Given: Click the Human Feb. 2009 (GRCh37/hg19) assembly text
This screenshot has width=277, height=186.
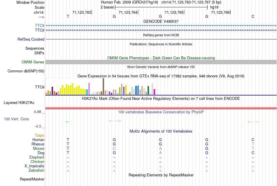Looking at the screenshot, I should tap(129, 2).
